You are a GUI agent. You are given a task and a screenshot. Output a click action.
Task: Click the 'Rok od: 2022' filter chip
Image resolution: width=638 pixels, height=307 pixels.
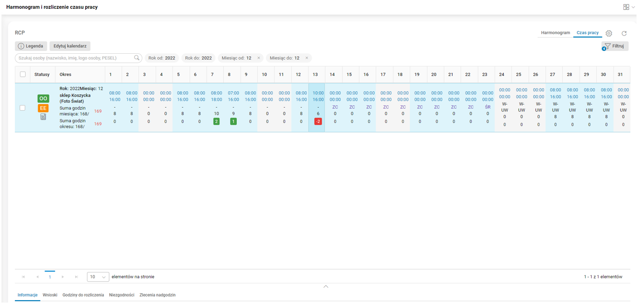[162, 58]
